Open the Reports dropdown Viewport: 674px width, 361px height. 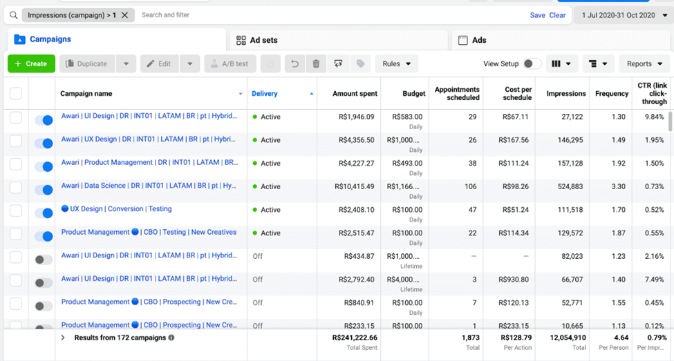coord(644,64)
